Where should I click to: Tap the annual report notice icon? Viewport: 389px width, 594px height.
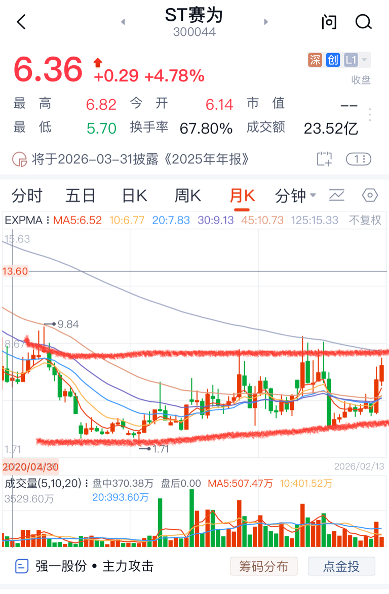19,159
